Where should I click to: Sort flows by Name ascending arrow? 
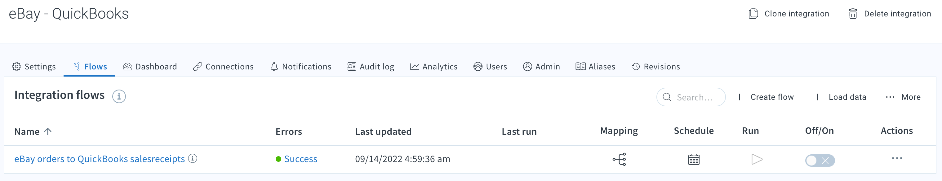pos(48,132)
